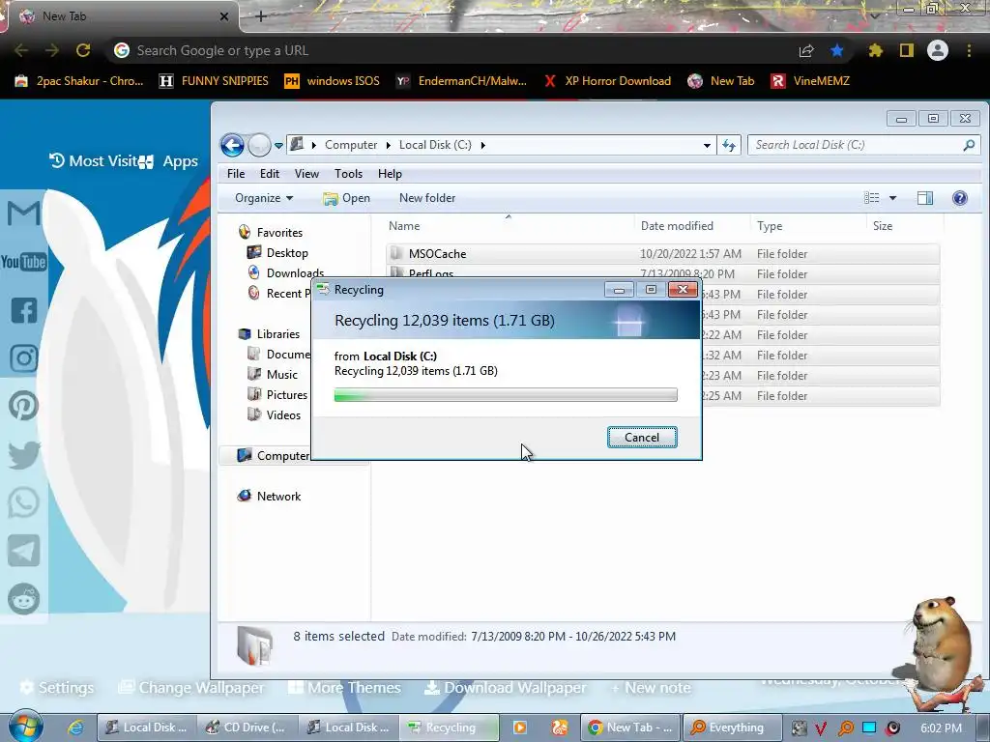Expand arrow after Local Disk (C:) breadcrumb
The image size is (990, 742).
(x=483, y=145)
